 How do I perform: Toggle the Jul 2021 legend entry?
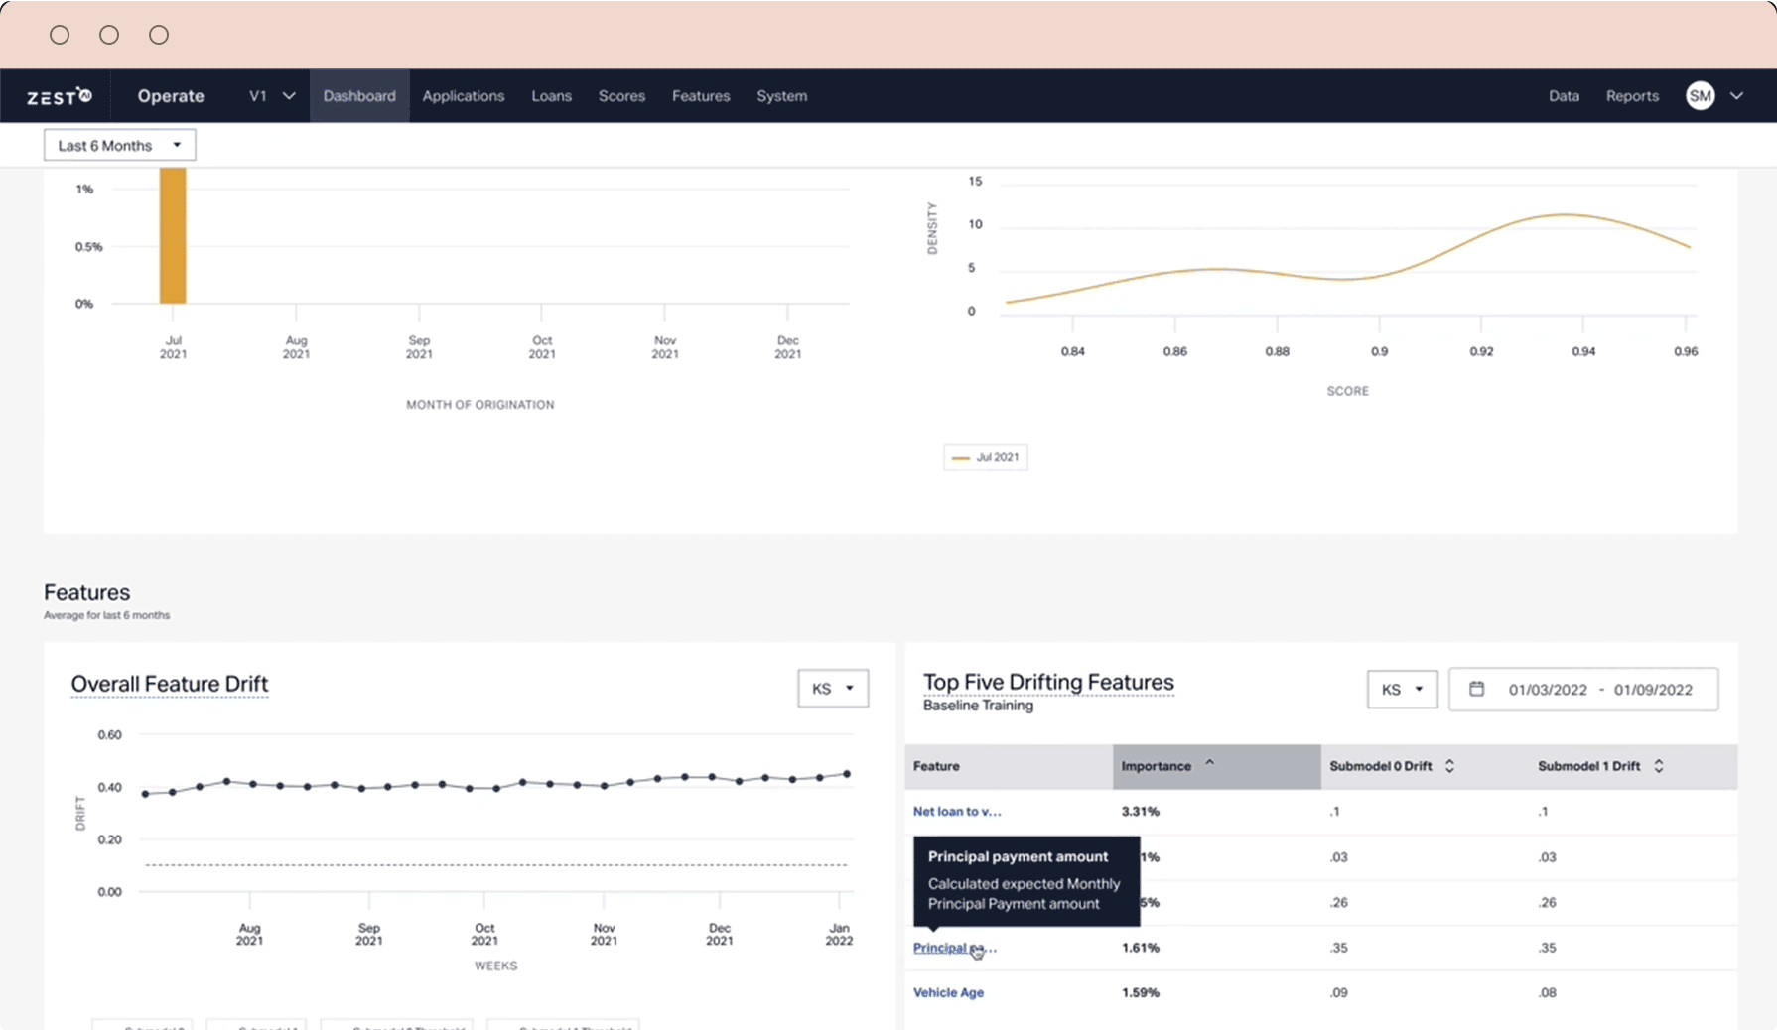click(x=986, y=457)
